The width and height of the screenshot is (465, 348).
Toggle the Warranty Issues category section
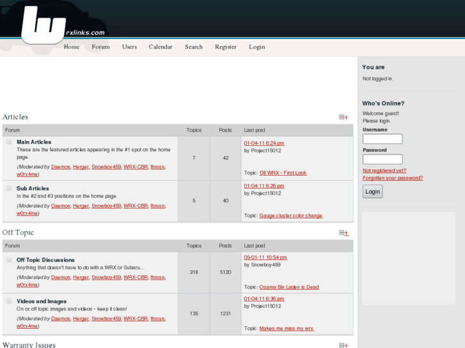click(x=343, y=345)
